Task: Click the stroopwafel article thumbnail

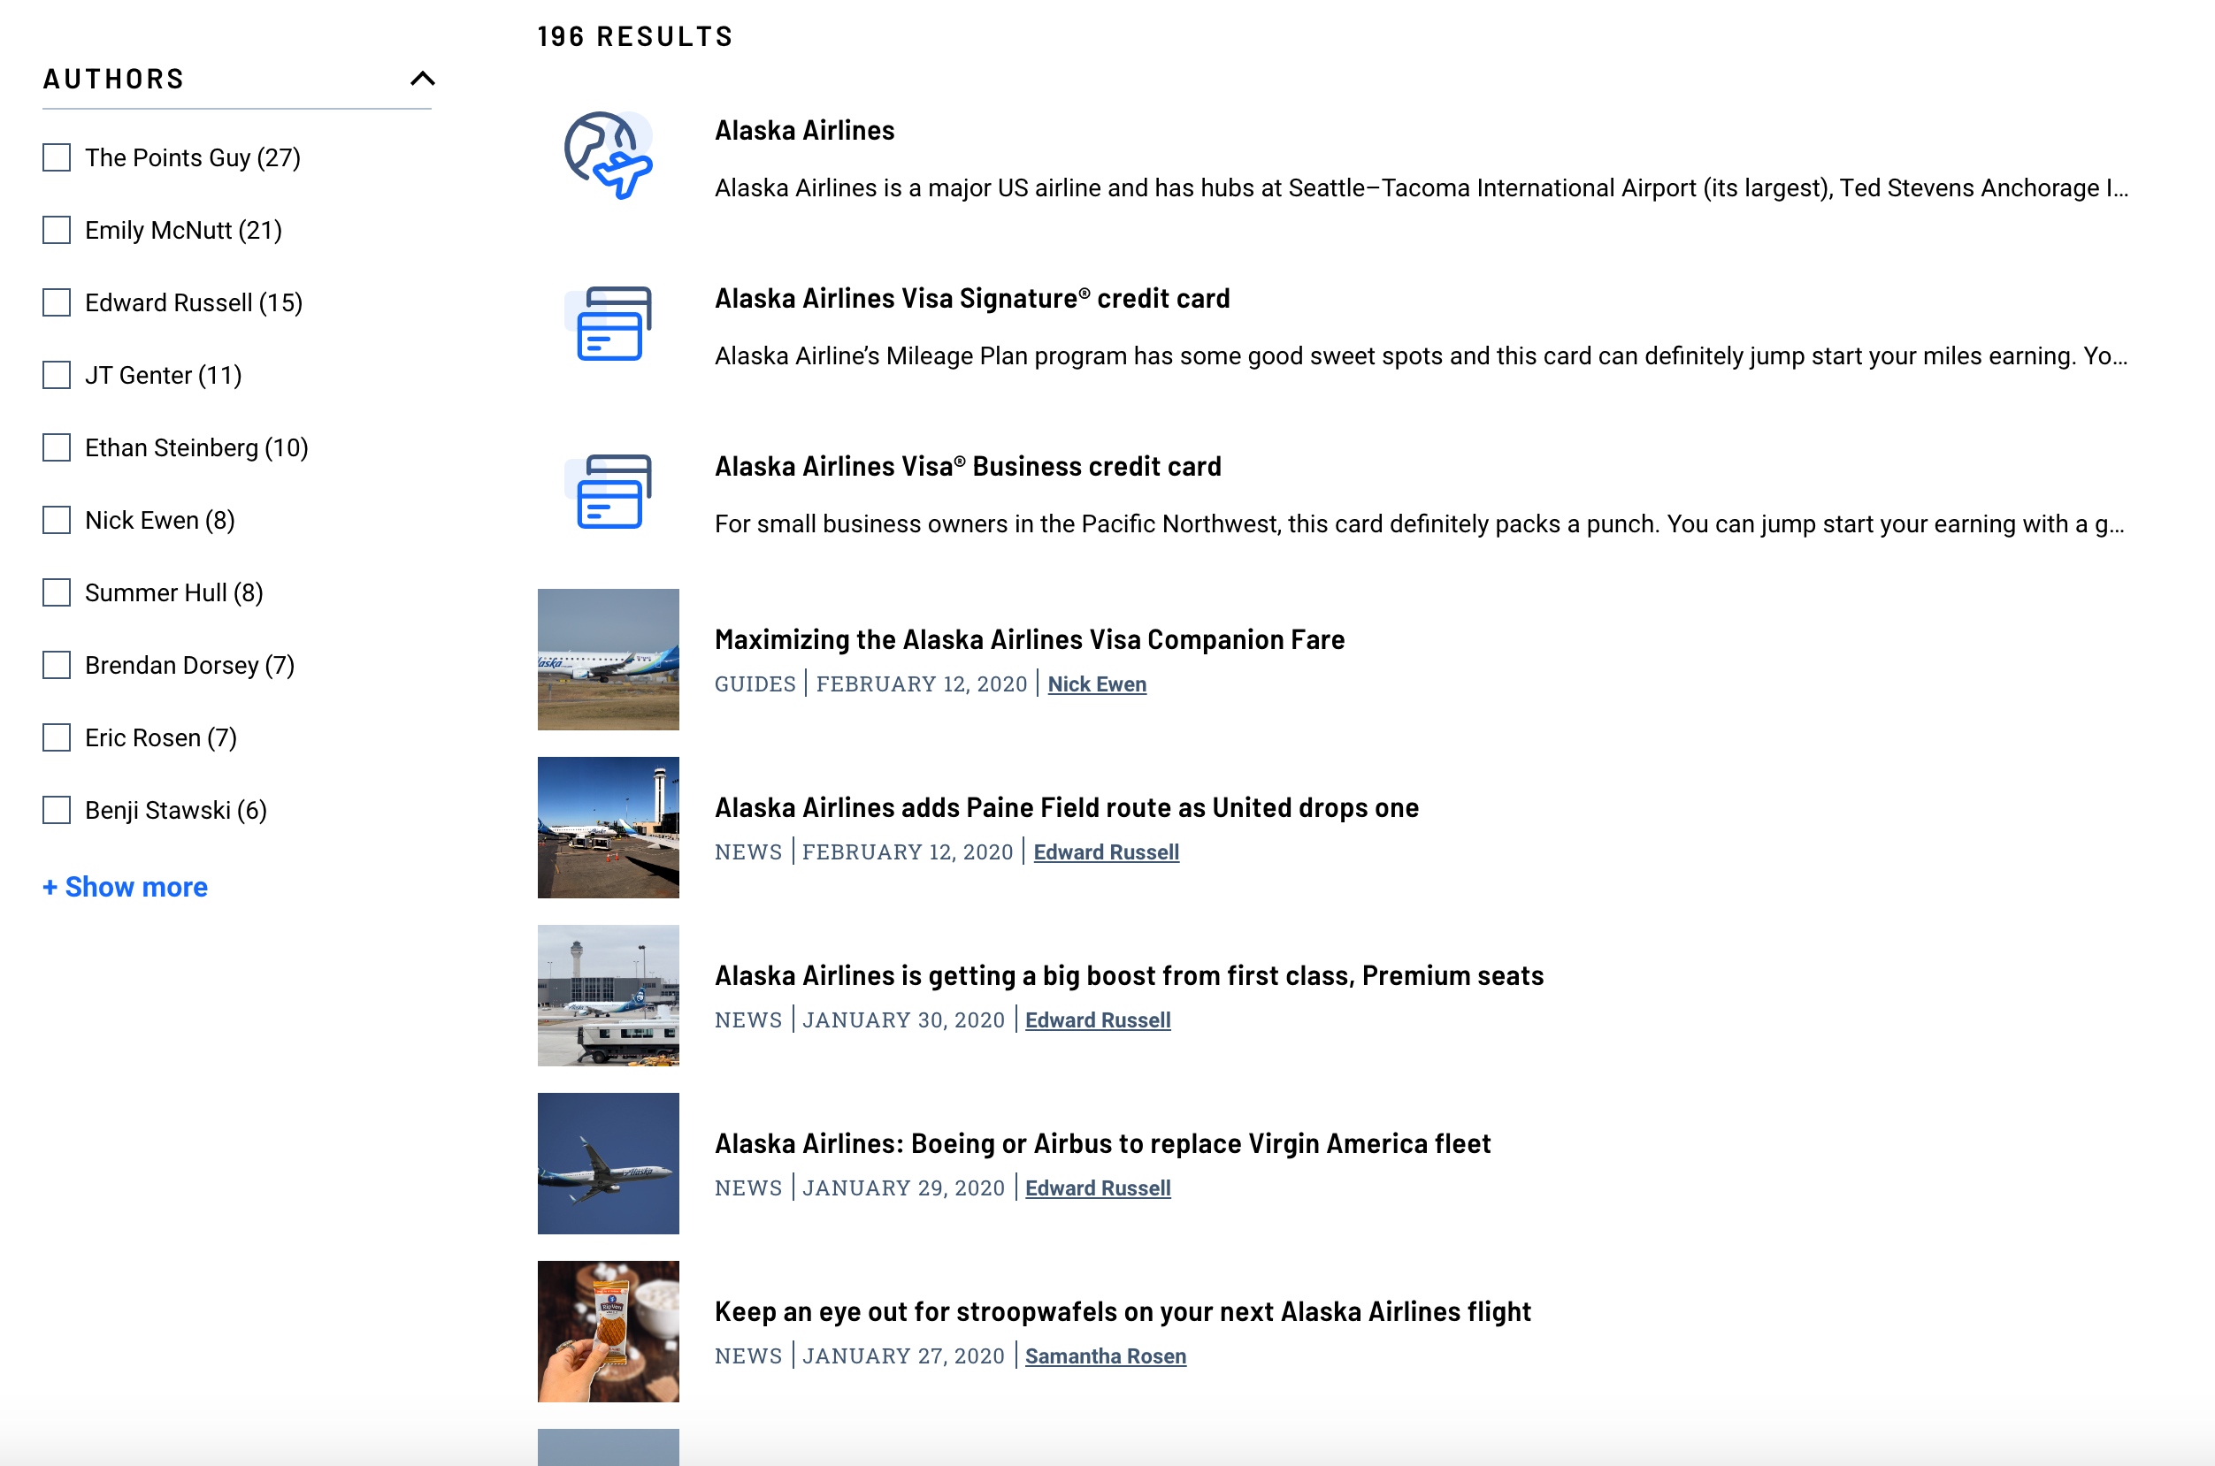Action: 608,1332
